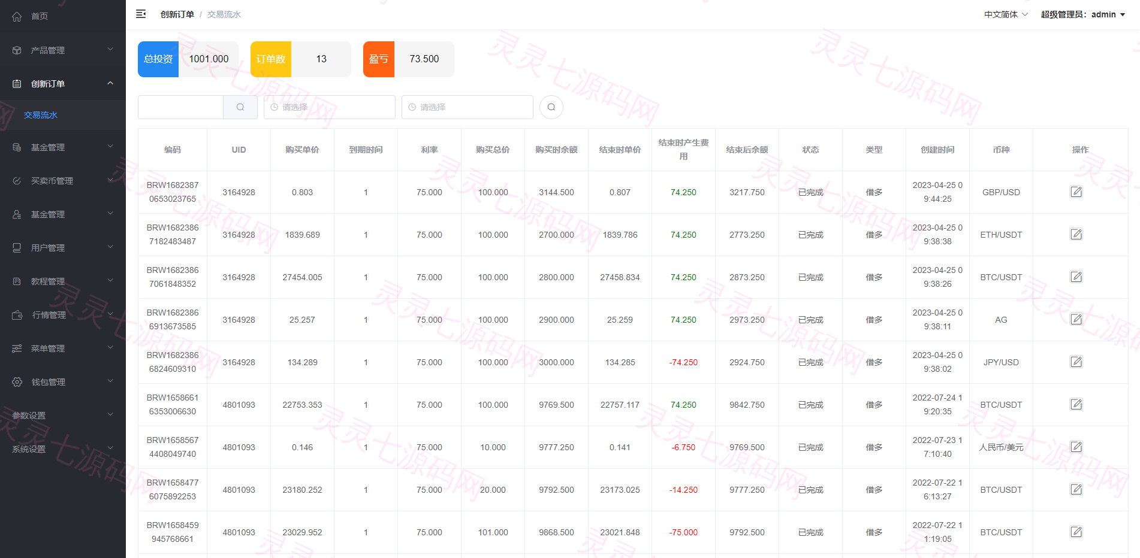This screenshot has width=1140, height=558.
Task: Click the search icon attached to the input
Action: point(240,107)
